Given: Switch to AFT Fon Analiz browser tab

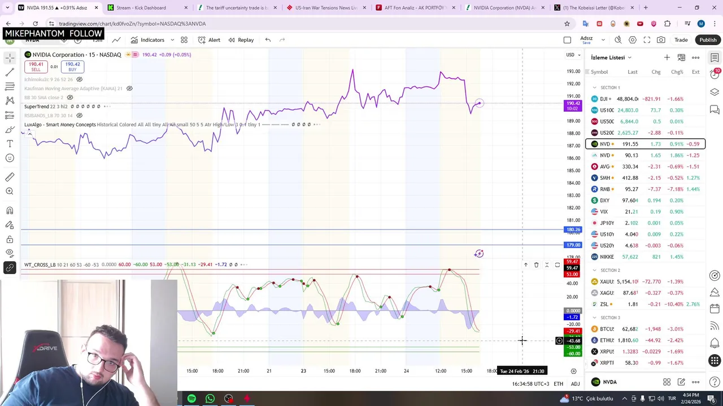Looking at the screenshot, I should 415,8.
